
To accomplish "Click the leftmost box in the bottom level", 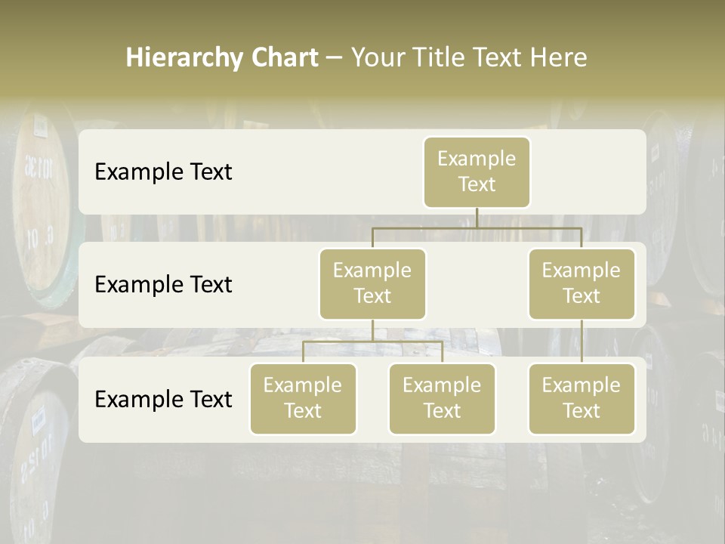I will pyautogui.click(x=303, y=399).
